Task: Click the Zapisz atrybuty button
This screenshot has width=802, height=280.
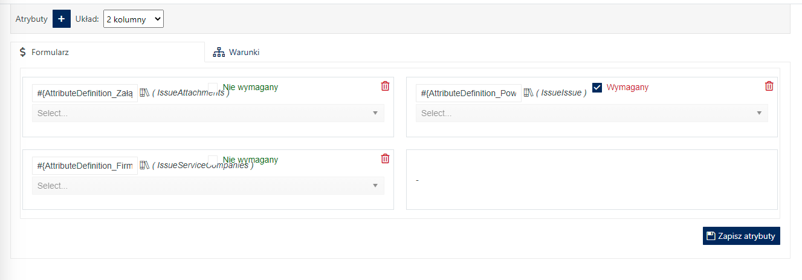Action: pyautogui.click(x=742, y=236)
